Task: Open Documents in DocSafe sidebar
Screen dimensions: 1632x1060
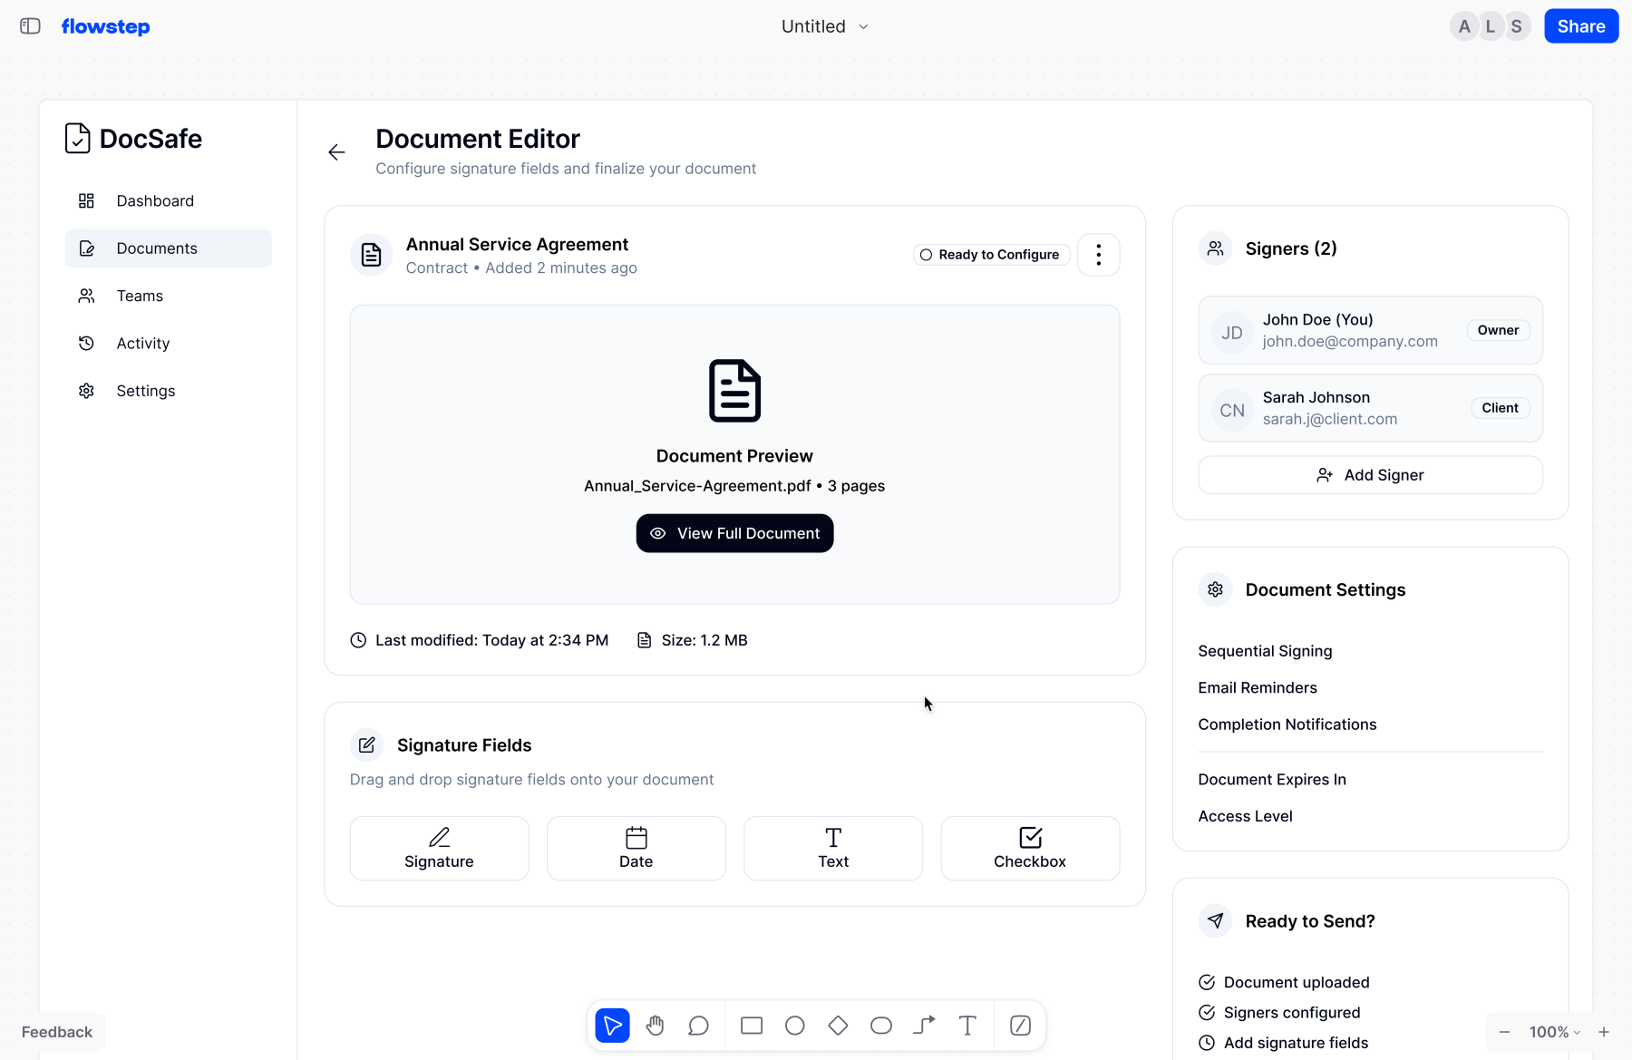Action: tap(168, 248)
